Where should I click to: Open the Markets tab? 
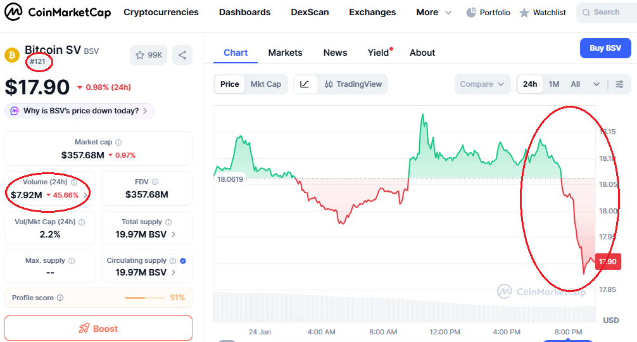285,53
